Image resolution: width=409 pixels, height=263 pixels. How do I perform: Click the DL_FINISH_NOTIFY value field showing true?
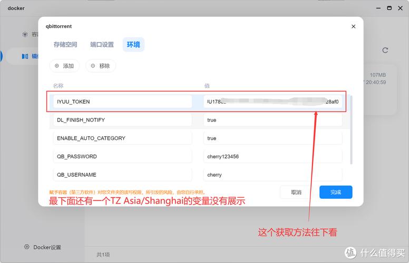point(272,120)
